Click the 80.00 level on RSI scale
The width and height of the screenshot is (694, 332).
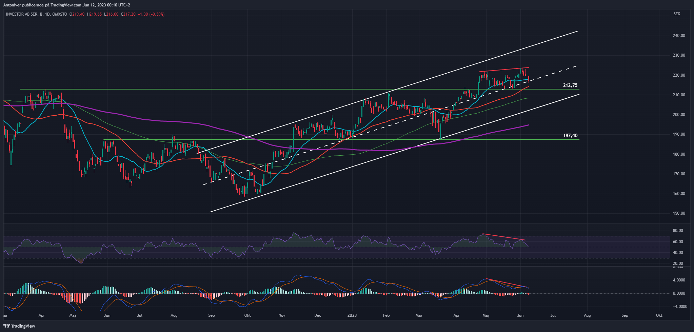(678, 231)
